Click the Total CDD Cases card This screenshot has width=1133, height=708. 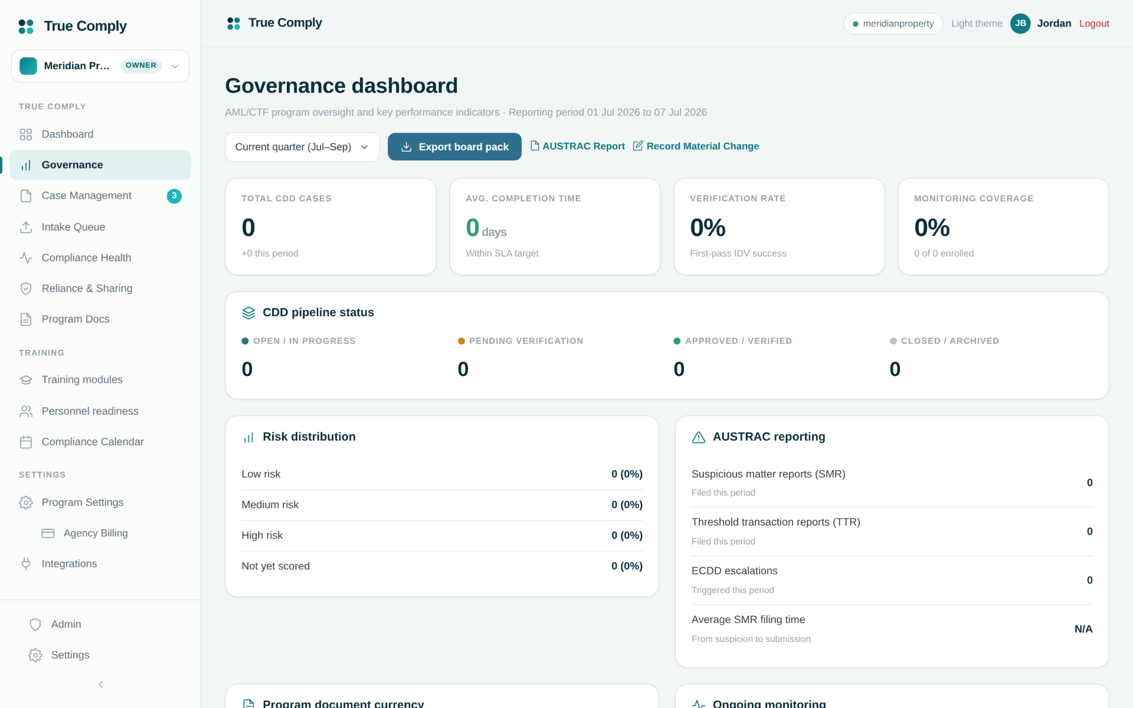tap(330, 227)
